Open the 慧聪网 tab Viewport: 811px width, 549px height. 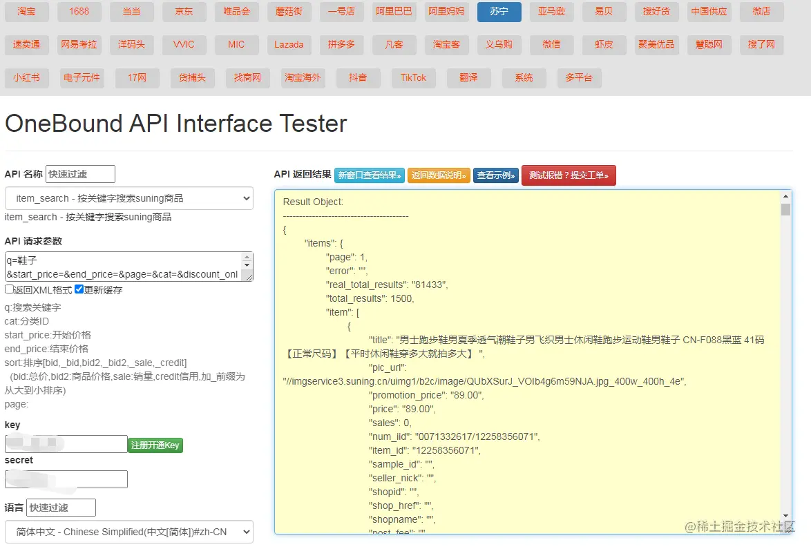point(709,44)
